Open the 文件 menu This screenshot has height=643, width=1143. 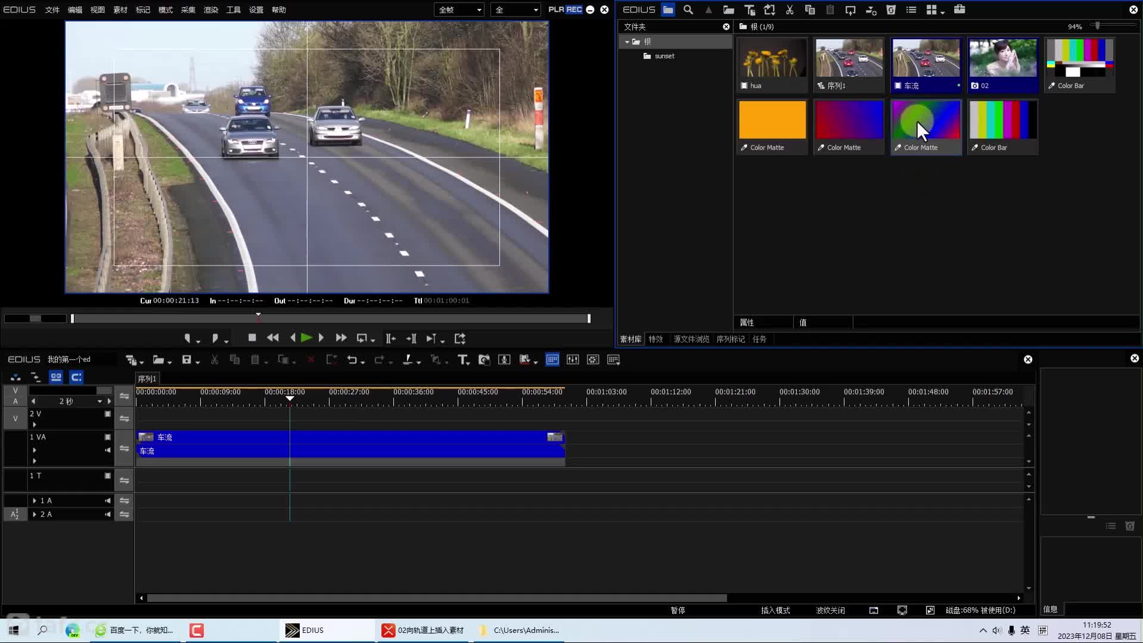coord(52,10)
